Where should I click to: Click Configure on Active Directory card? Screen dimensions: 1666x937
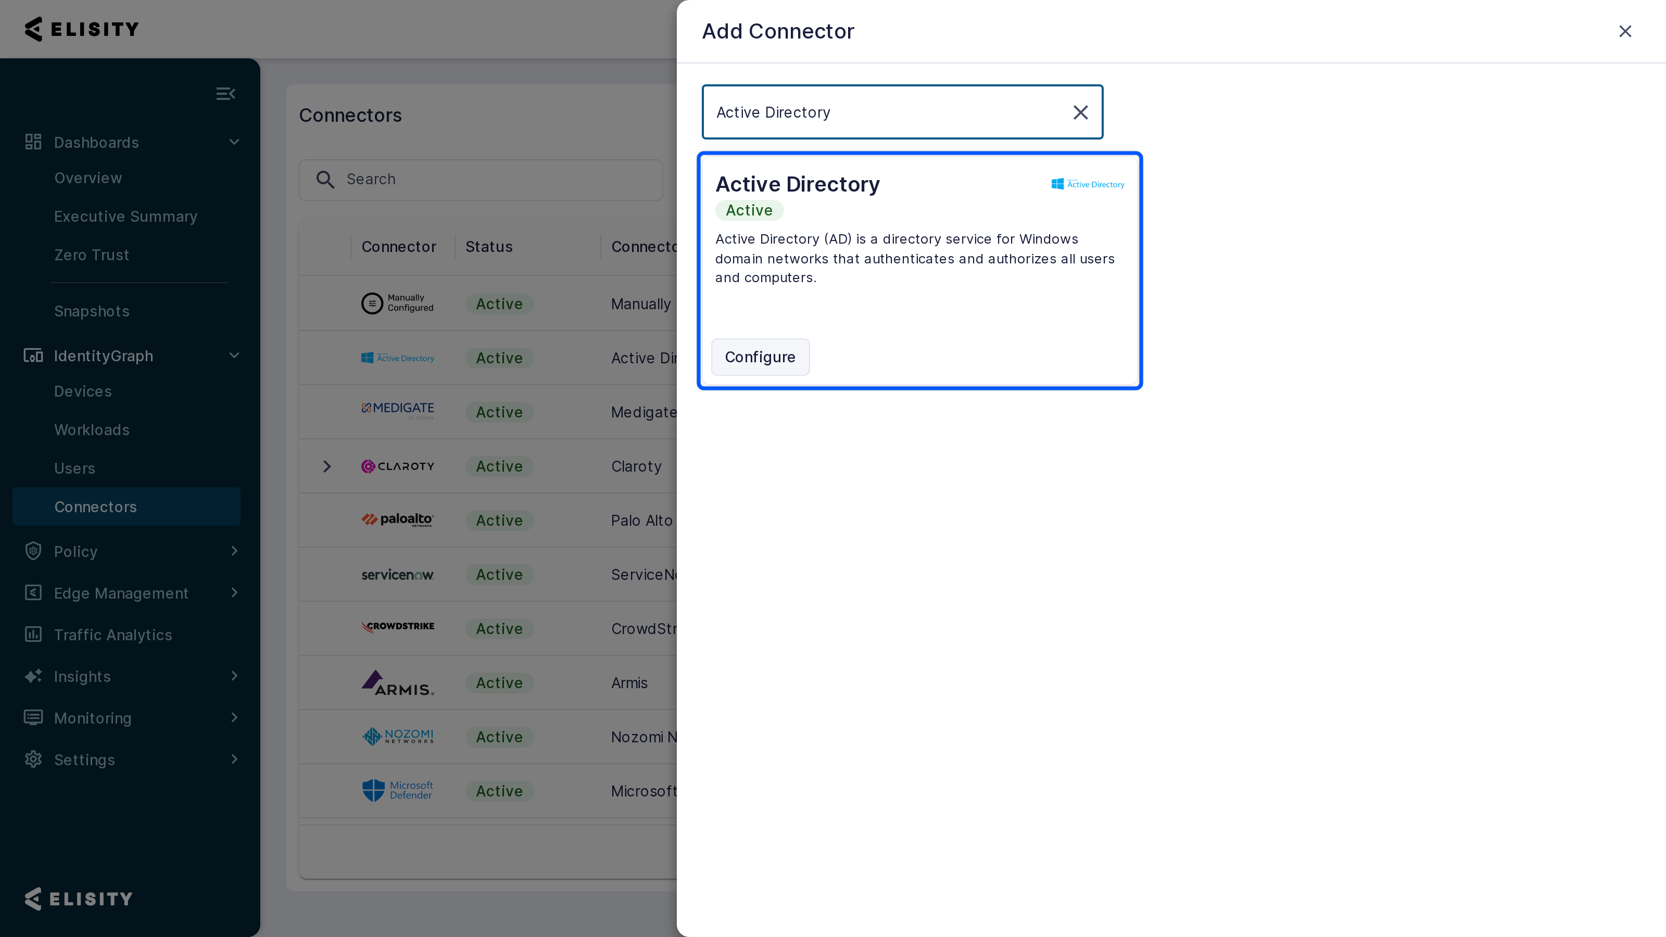(760, 357)
